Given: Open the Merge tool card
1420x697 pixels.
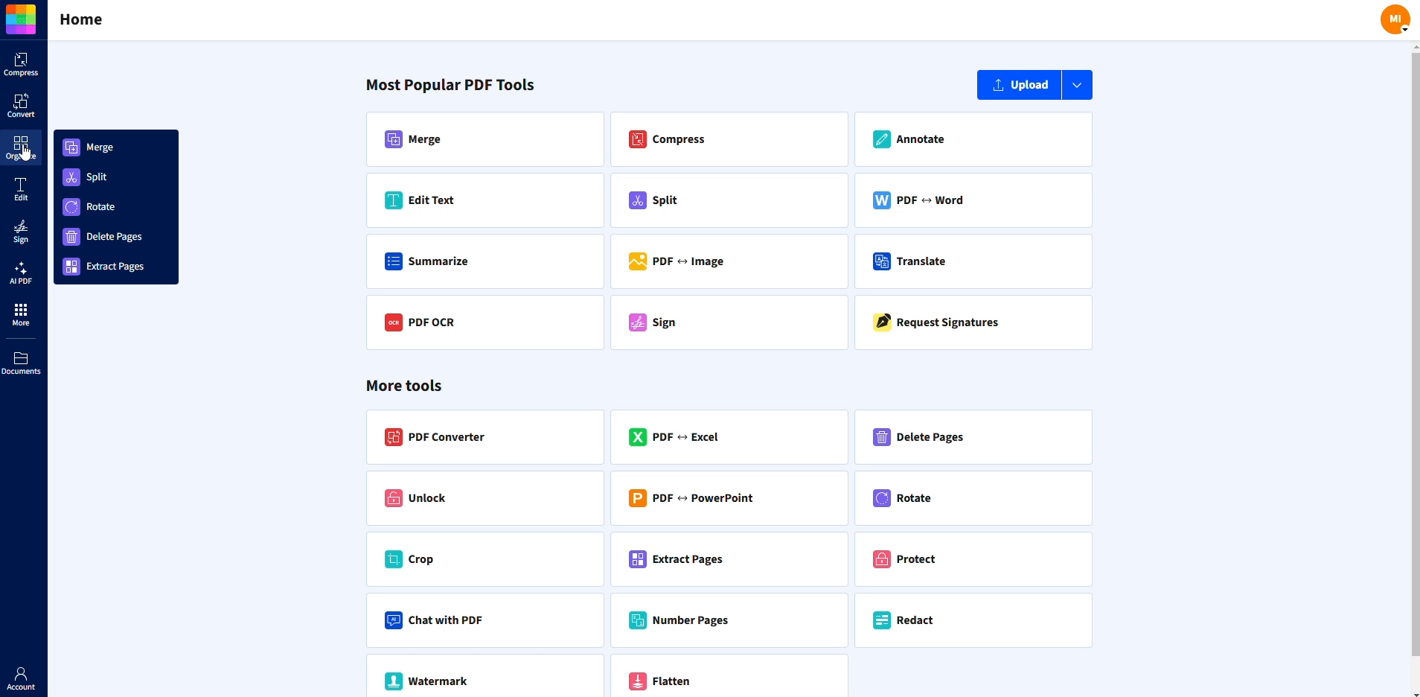Looking at the screenshot, I should click(485, 139).
